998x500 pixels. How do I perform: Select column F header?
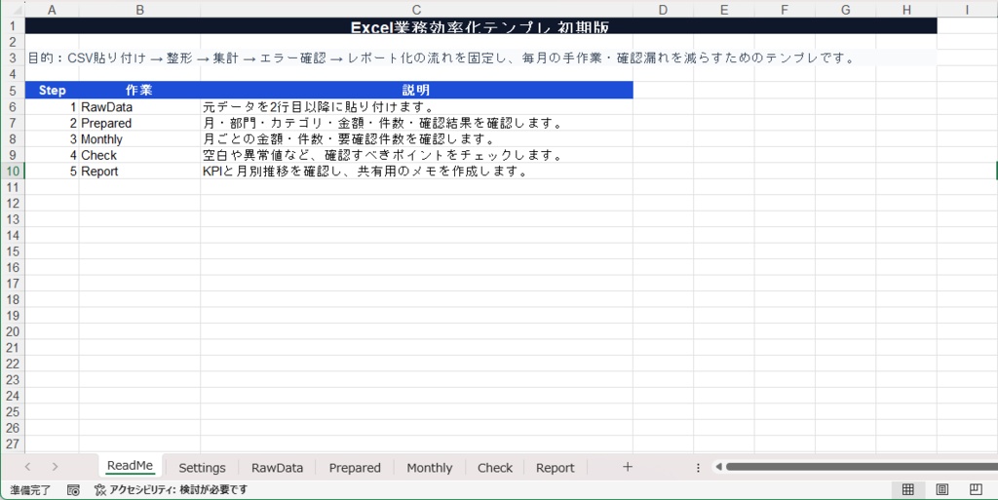(785, 10)
